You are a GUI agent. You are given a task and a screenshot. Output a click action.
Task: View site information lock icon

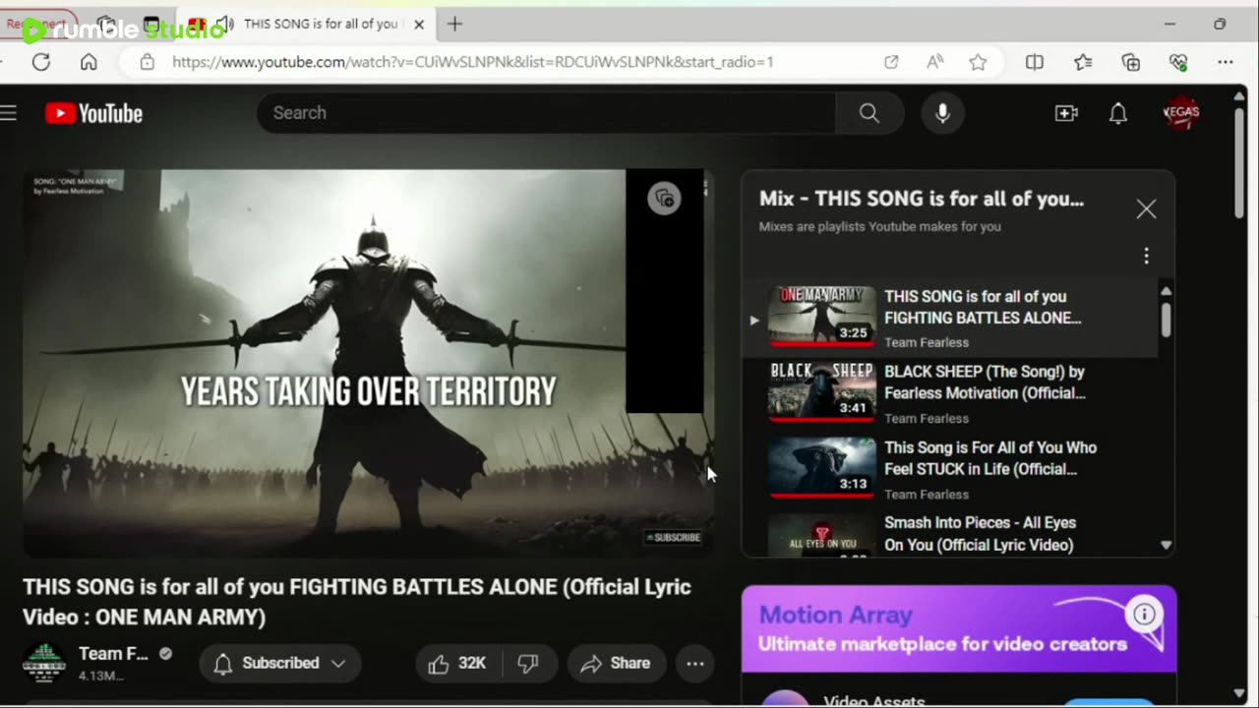pyautogui.click(x=147, y=62)
